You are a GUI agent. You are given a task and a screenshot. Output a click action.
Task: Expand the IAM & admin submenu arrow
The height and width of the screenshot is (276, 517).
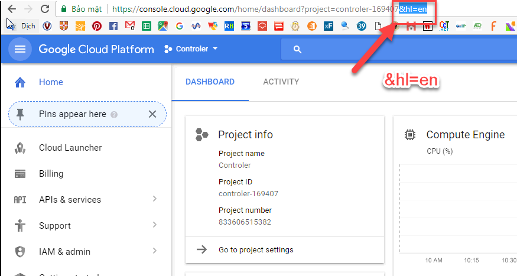(x=155, y=251)
